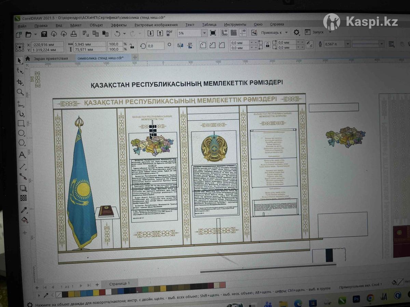Click the Запуск button
Screen dimensions: 410x307
(317, 32)
